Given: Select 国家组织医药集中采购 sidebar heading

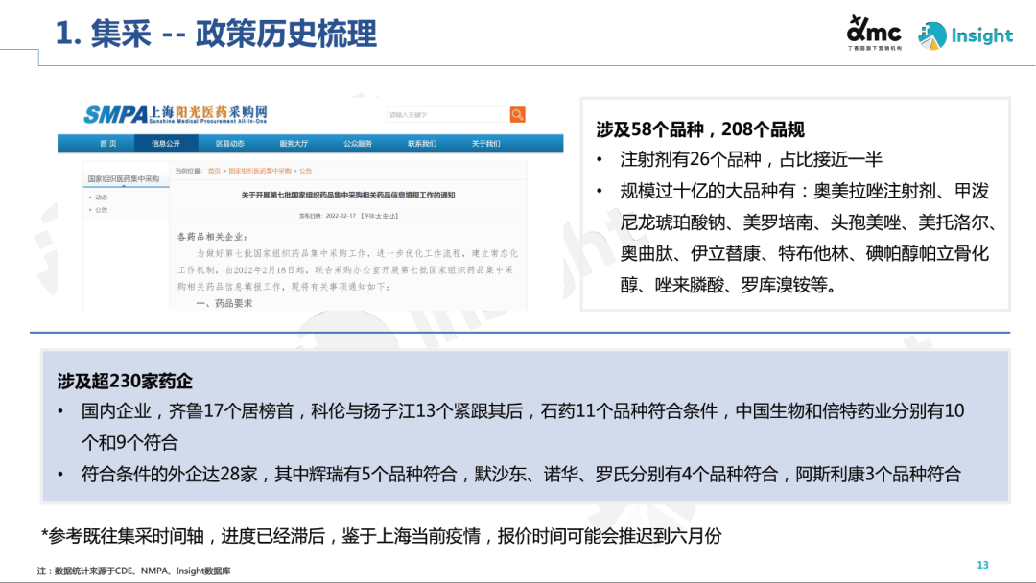Looking at the screenshot, I should (x=124, y=179).
